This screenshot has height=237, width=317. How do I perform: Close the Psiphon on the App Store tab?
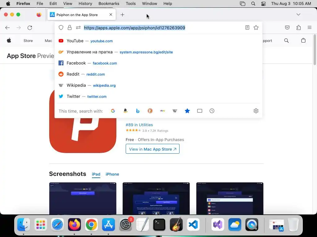click(x=111, y=15)
